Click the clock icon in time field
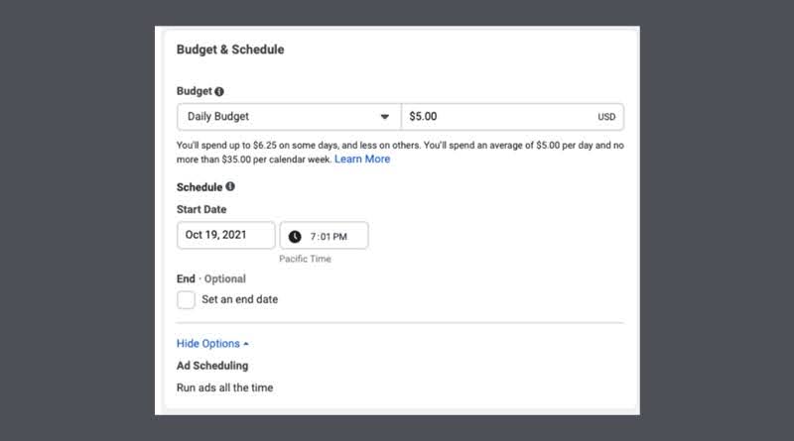The height and width of the screenshot is (441, 794). click(x=295, y=236)
